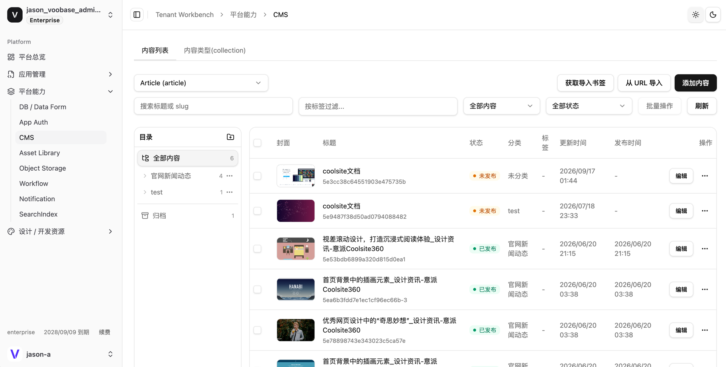Click the Tenant Workbench breadcrumb
This screenshot has width=726, height=367.
185,15
